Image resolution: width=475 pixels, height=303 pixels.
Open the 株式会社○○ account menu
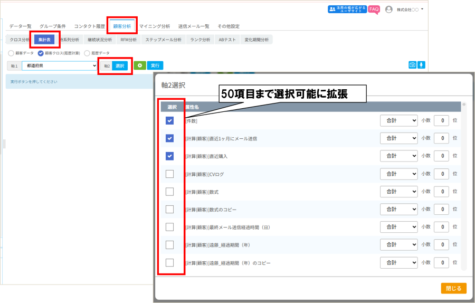coord(410,10)
